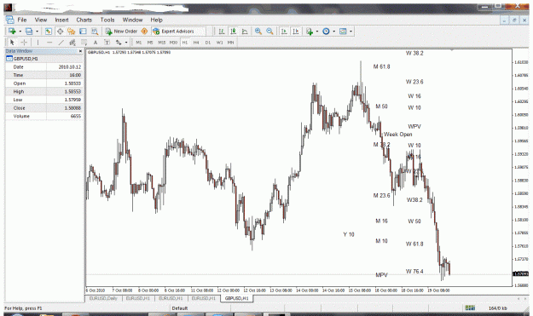Image resolution: width=533 pixels, height=316 pixels.
Task: Click the Y 10 label on chart
Action: pyautogui.click(x=349, y=234)
